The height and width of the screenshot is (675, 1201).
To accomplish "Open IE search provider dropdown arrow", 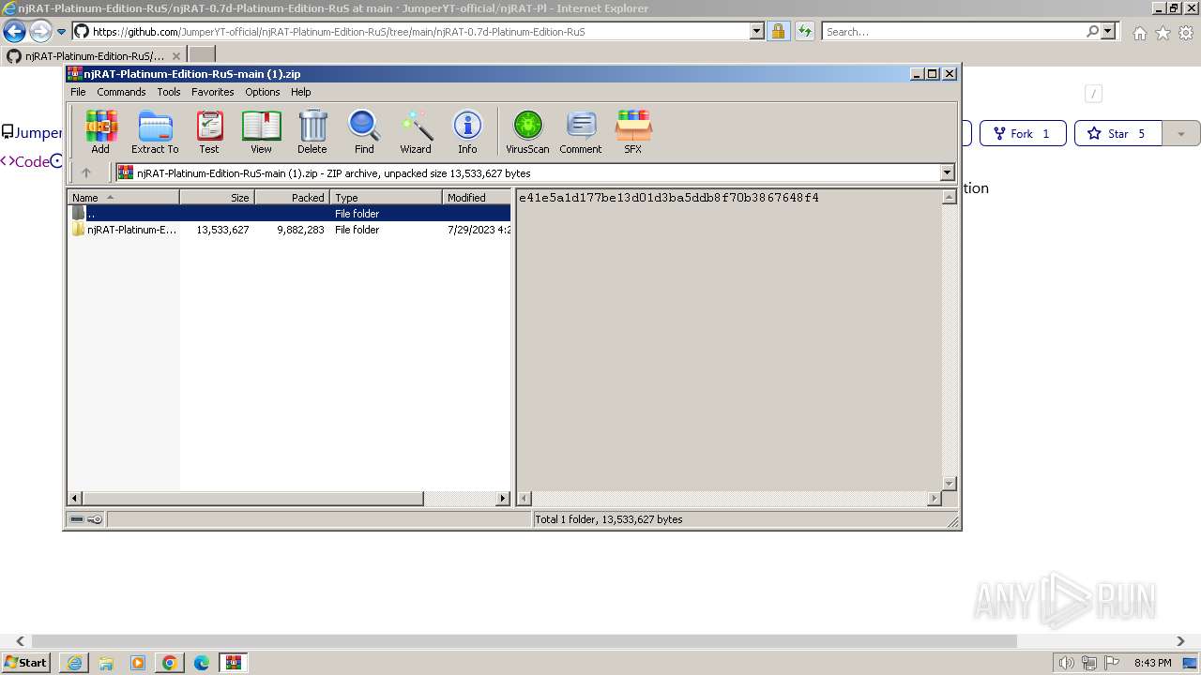I will point(1108,31).
